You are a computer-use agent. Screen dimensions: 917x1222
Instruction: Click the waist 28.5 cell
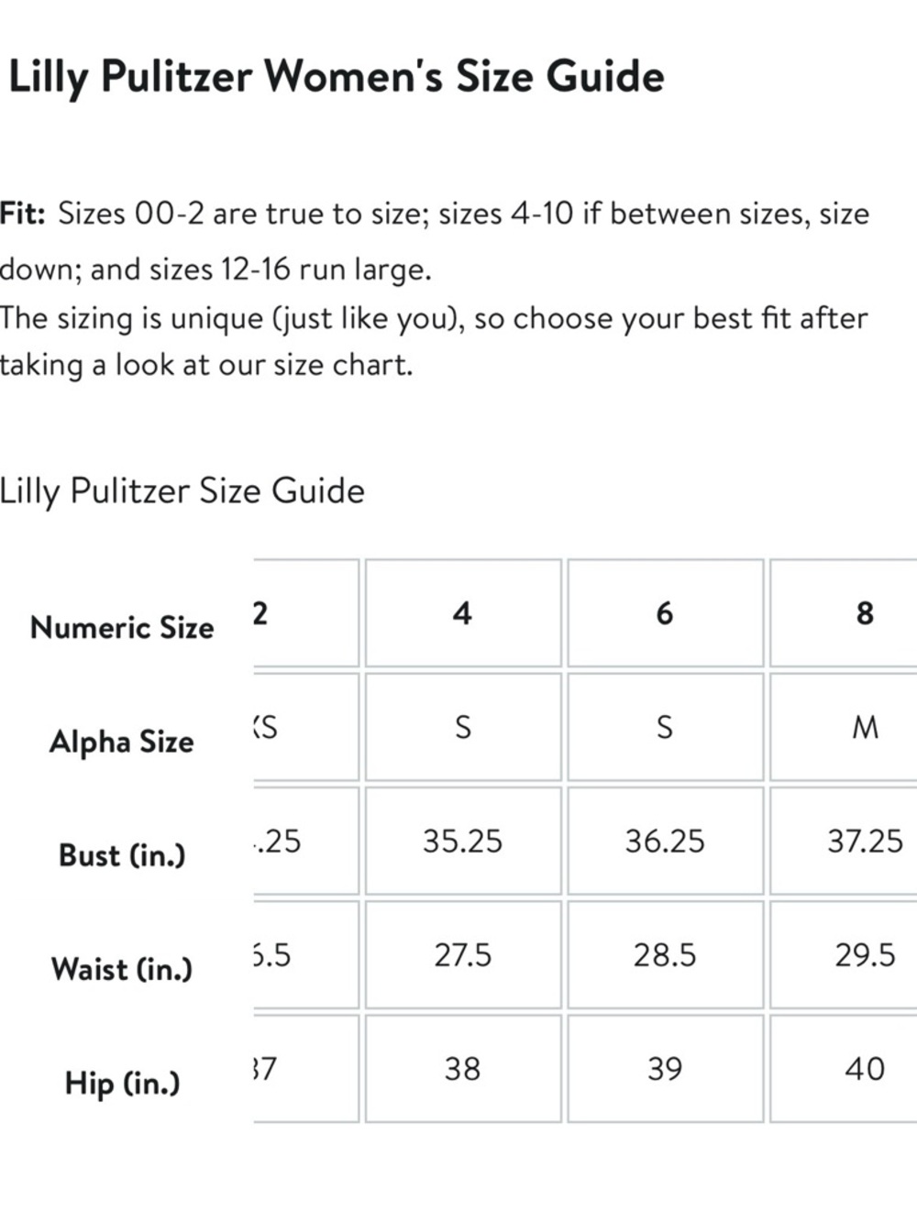pos(665,954)
